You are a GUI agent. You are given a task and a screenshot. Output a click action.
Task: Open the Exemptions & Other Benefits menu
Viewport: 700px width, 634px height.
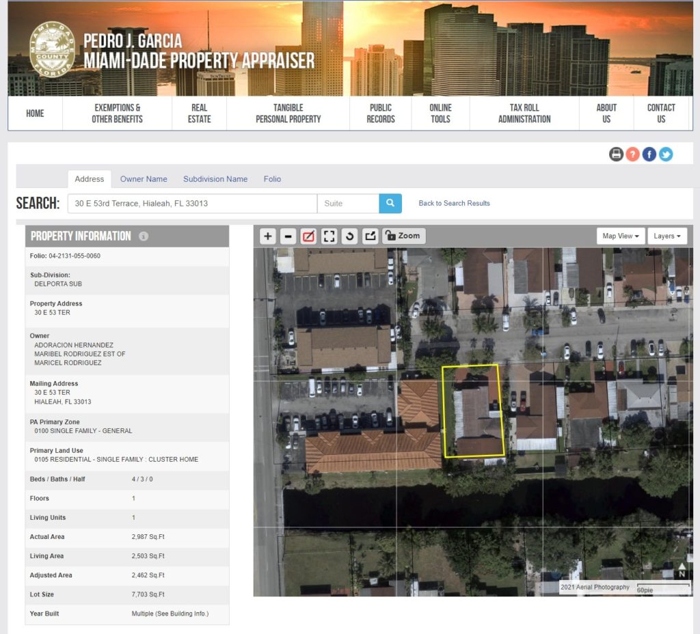point(118,113)
